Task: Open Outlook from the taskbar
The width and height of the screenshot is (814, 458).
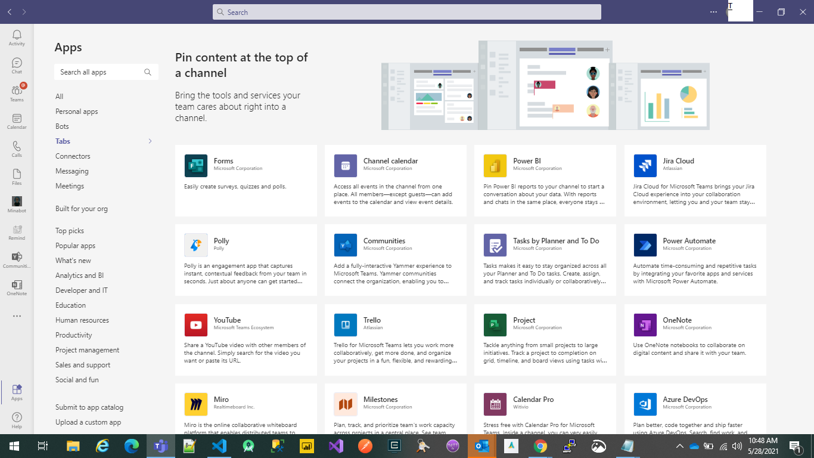Action: coord(481,445)
